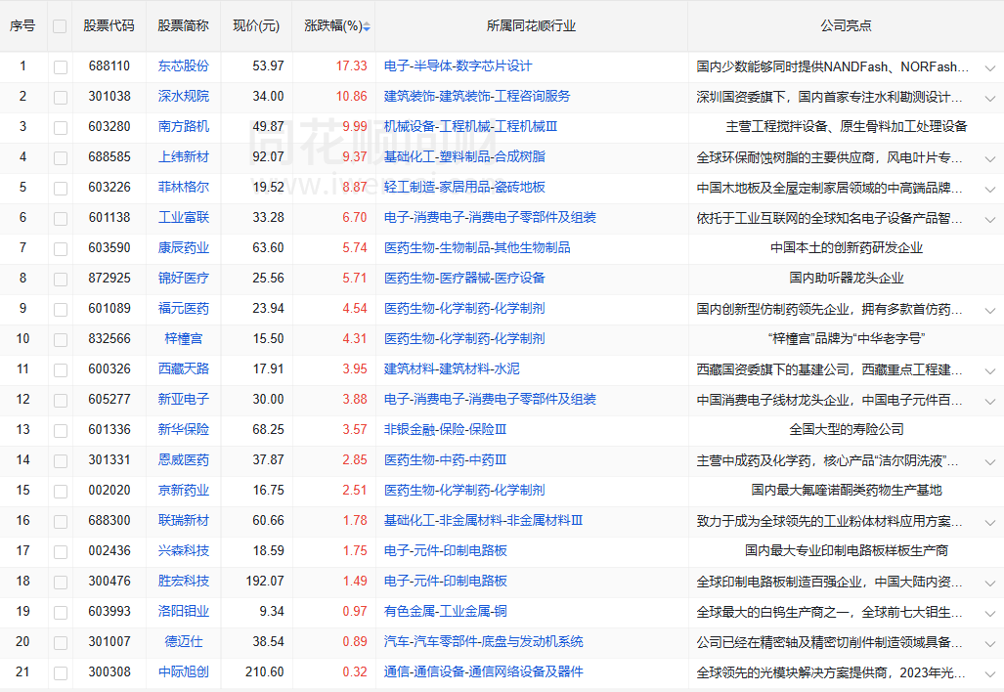1004x692 pixels.
Task: Select highlight text 国内助听器龙头企业
Action: click(846, 278)
